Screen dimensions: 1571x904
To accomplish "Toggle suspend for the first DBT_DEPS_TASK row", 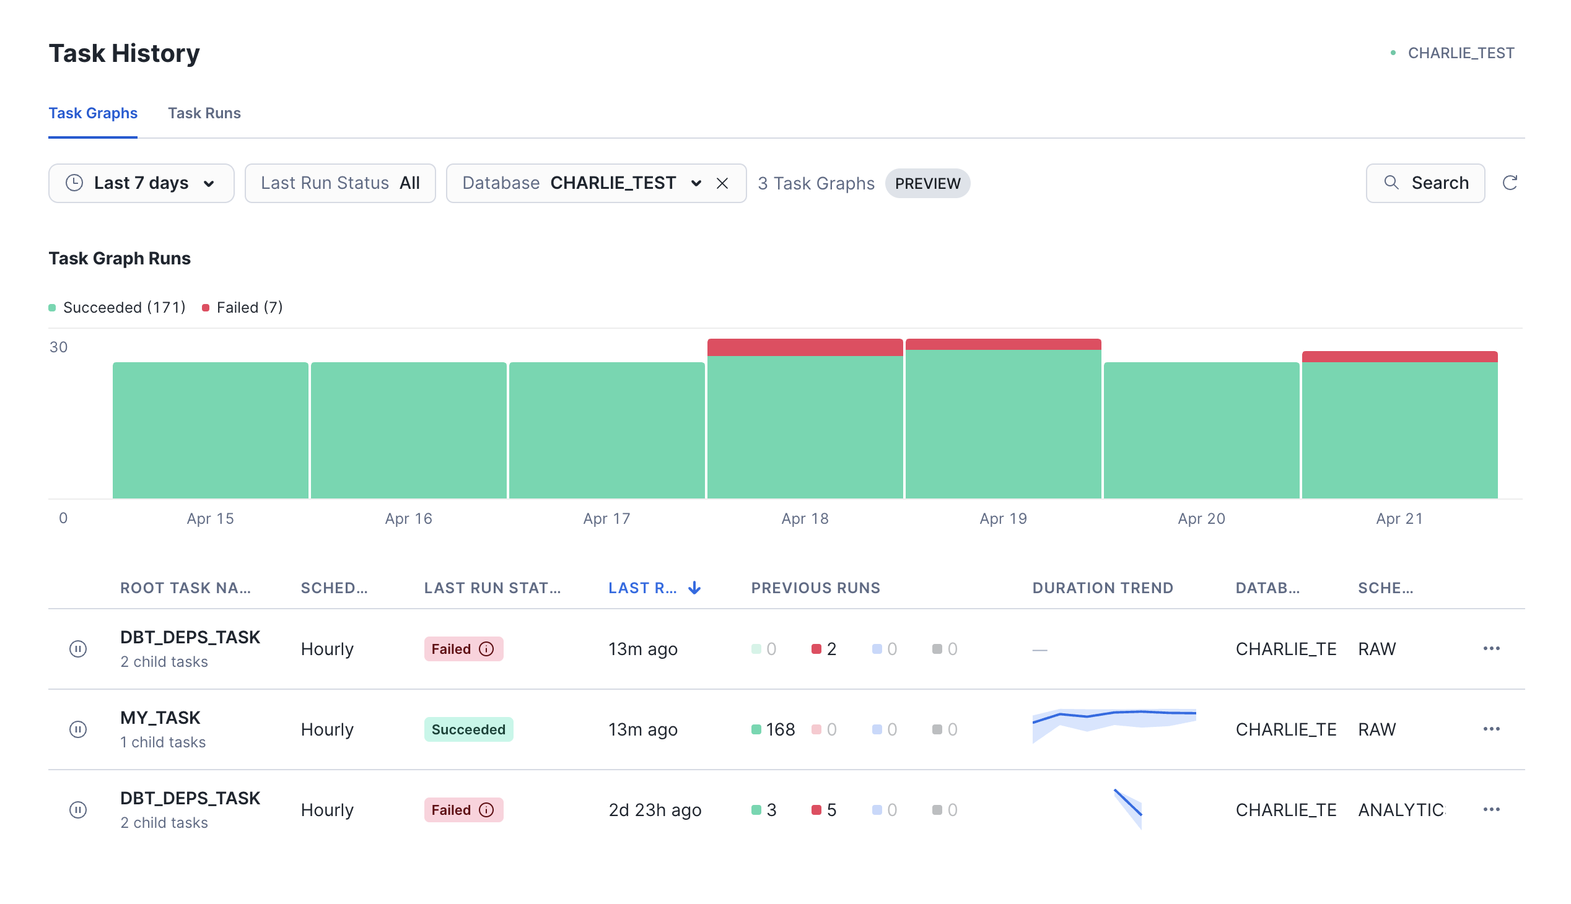I will (x=77, y=649).
